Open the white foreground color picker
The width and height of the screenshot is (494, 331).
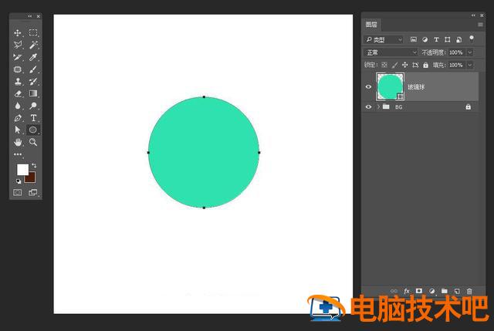tap(22, 170)
